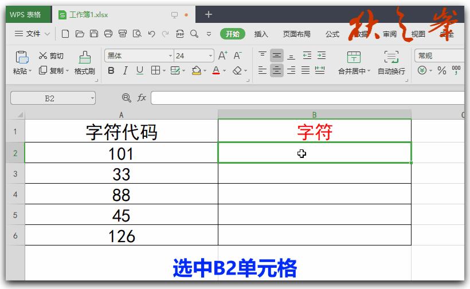Decrease font size with A- icon
470x289 pixels.
tap(237, 56)
